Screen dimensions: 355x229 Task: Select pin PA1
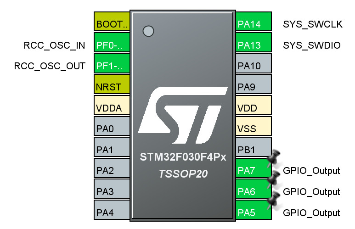click(112, 147)
